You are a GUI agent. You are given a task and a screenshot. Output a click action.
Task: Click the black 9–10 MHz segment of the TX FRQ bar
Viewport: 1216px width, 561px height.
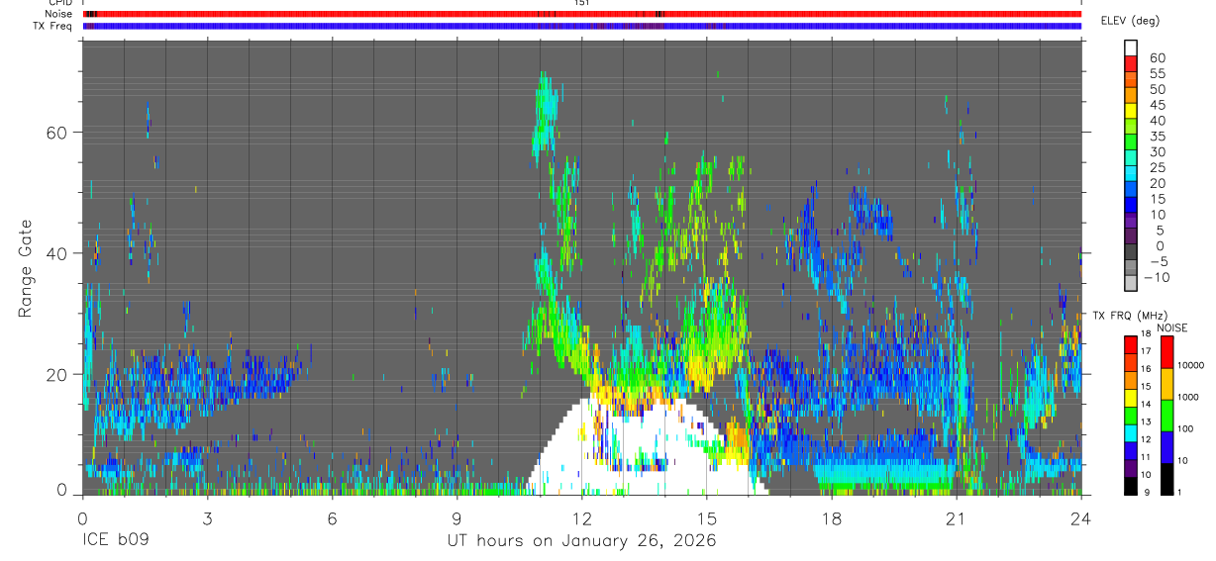pos(1131,486)
